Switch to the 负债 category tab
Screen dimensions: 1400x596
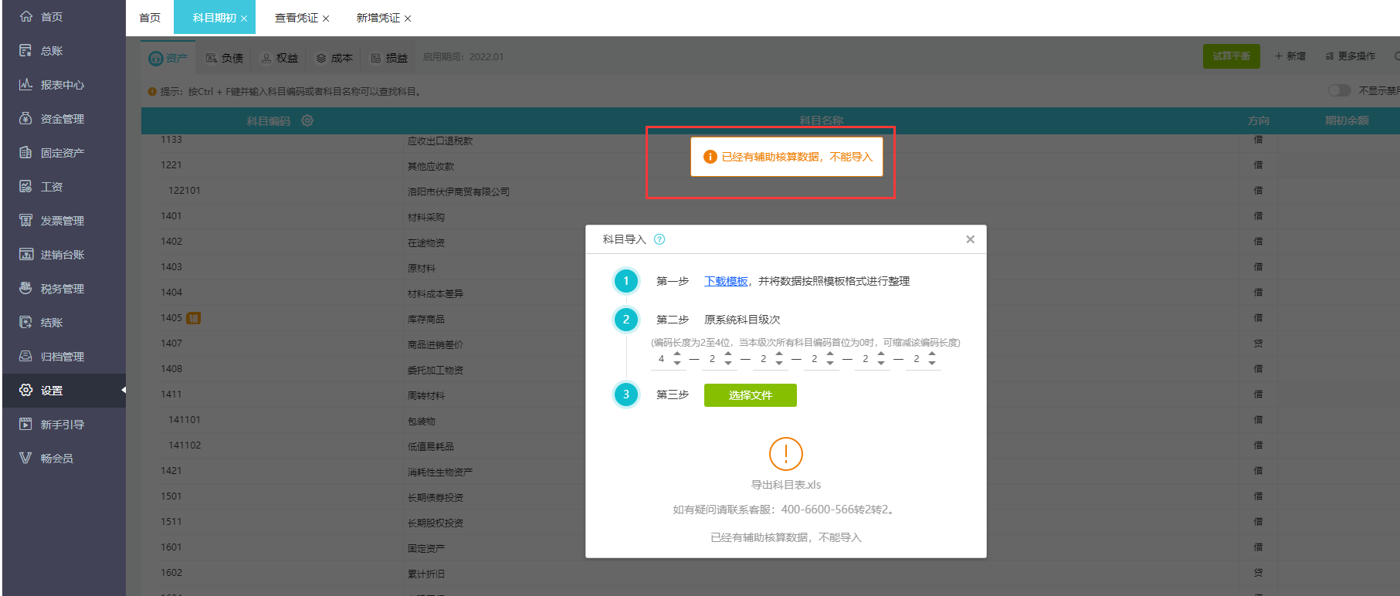coord(225,58)
